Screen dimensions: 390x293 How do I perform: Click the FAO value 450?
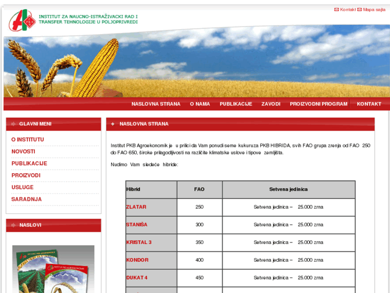click(x=200, y=278)
